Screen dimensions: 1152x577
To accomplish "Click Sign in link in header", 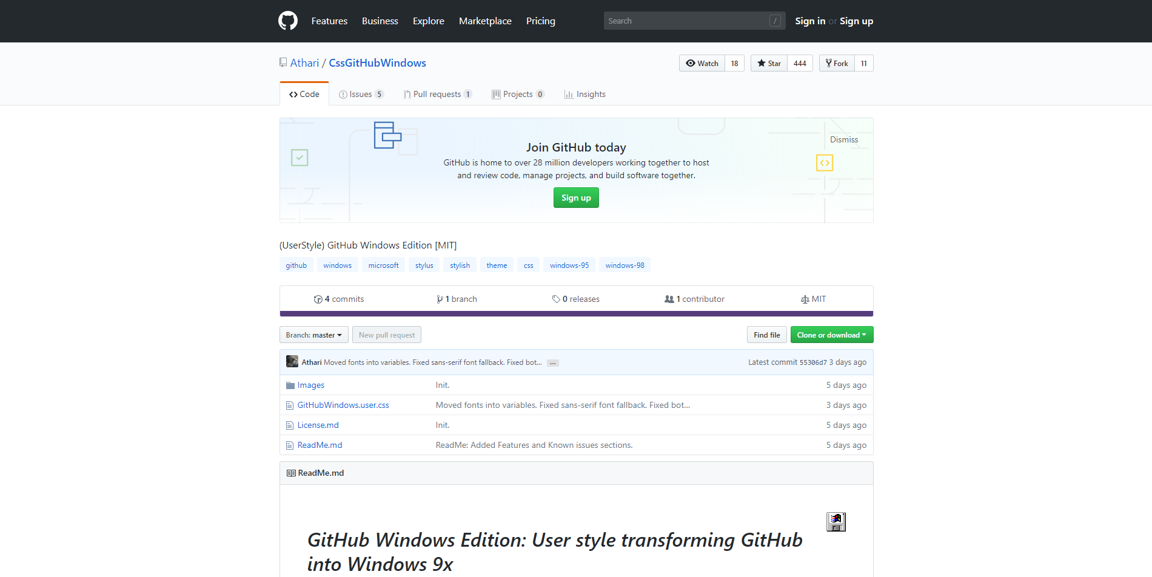I will pyautogui.click(x=810, y=21).
